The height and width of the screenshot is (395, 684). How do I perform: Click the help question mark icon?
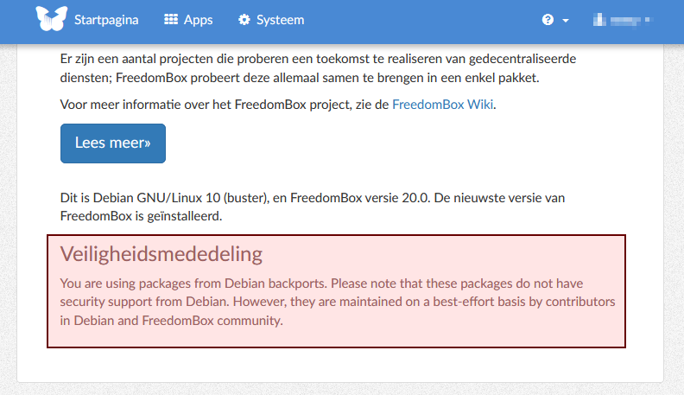click(x=548, y=20)
